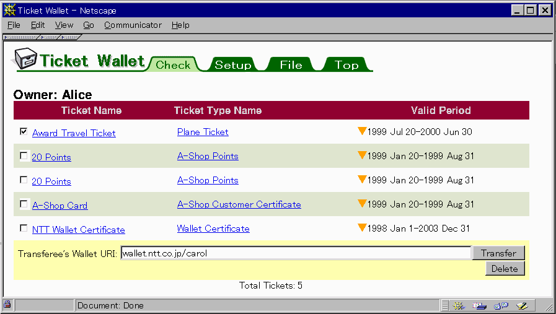Expand the Award Travel Ticket valid period arrow

[x=362, y=131]
